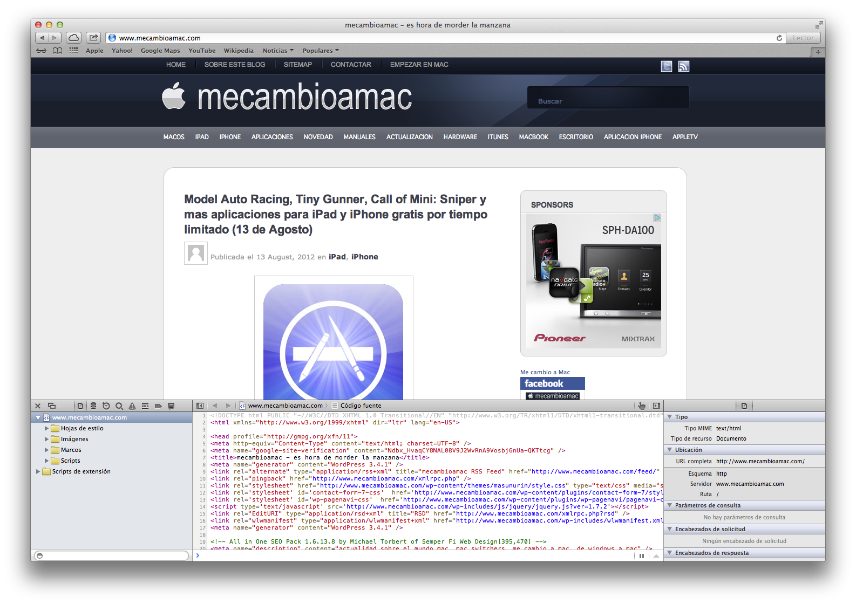Expand the Scripts folder
Image resolution: width=856 pixels, height=604 pixels.
46,461
